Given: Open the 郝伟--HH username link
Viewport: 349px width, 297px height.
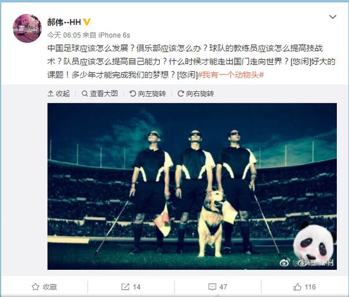Looking at the screenshot, I should (x=64, y=22).
